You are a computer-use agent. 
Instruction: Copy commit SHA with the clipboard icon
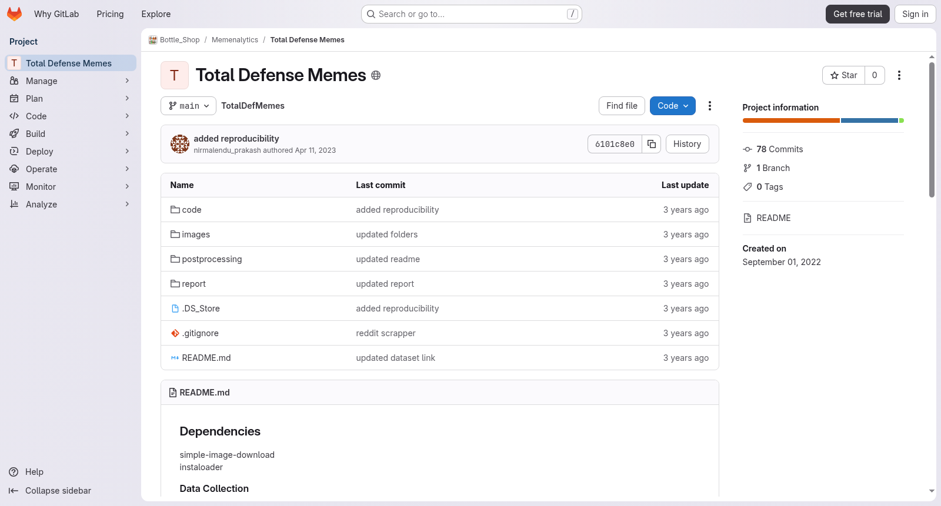click(652, 144)
